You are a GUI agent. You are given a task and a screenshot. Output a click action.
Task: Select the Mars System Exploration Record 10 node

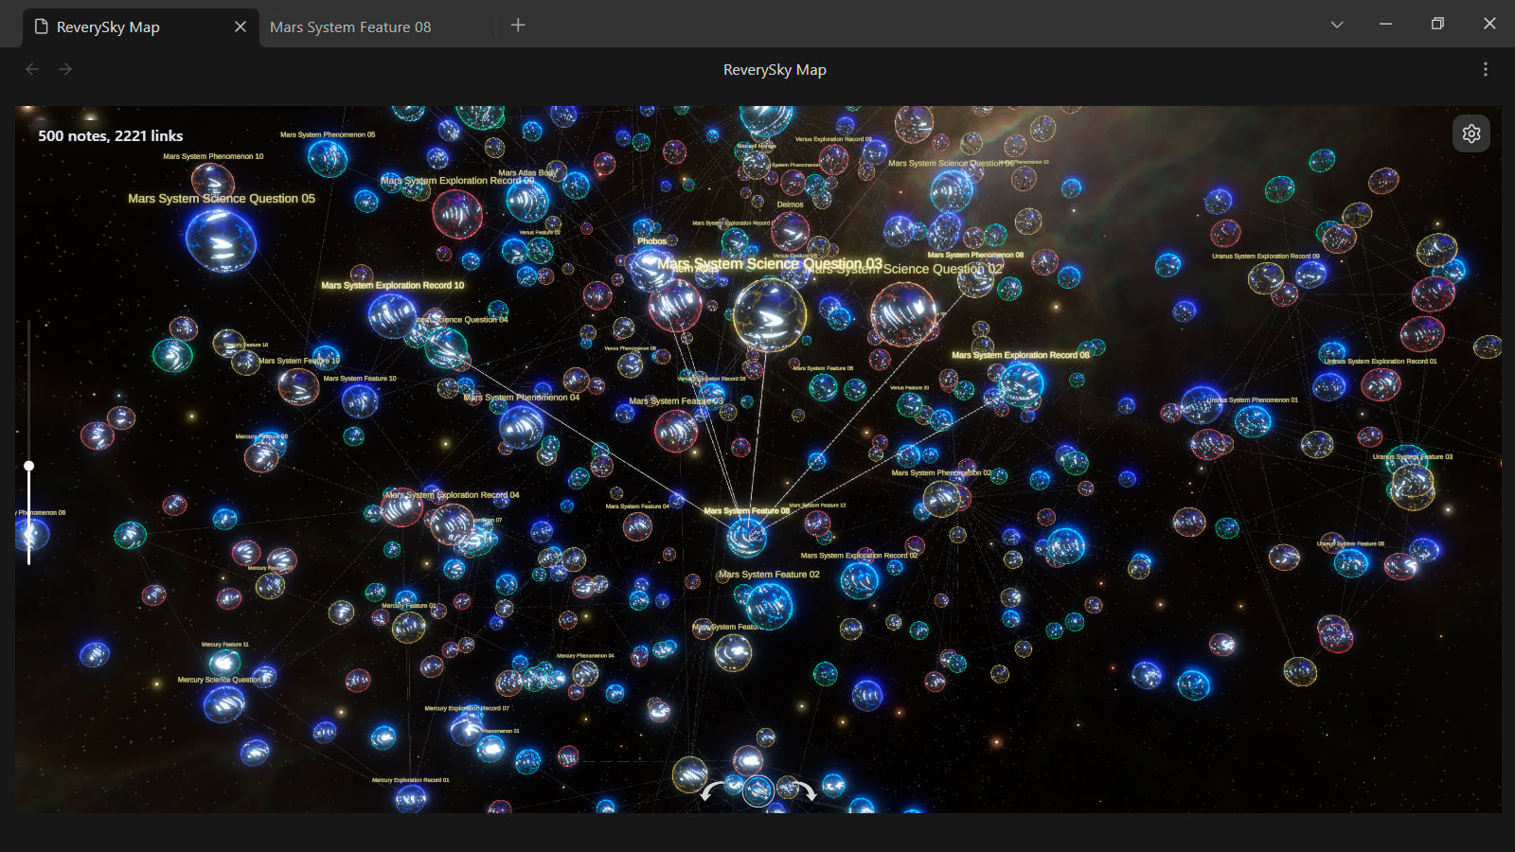pyautogui.click(x=392, y=316)
